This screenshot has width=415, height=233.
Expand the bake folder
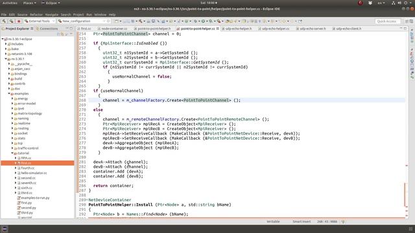tap(6, 49)
